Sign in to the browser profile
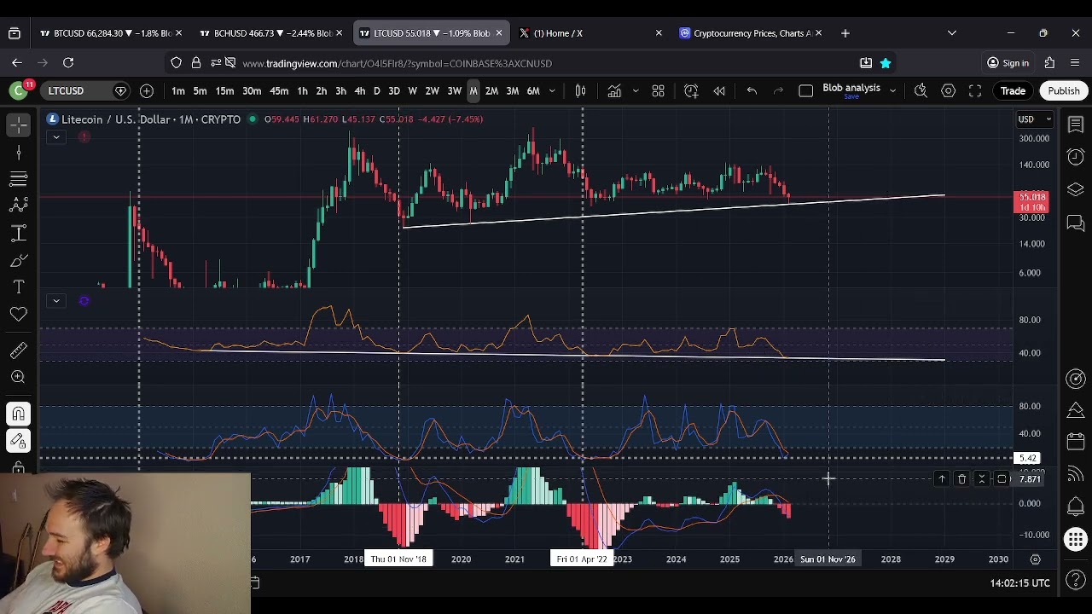The width and height of the screenshot is (1092, 614). coord(1008,63)
